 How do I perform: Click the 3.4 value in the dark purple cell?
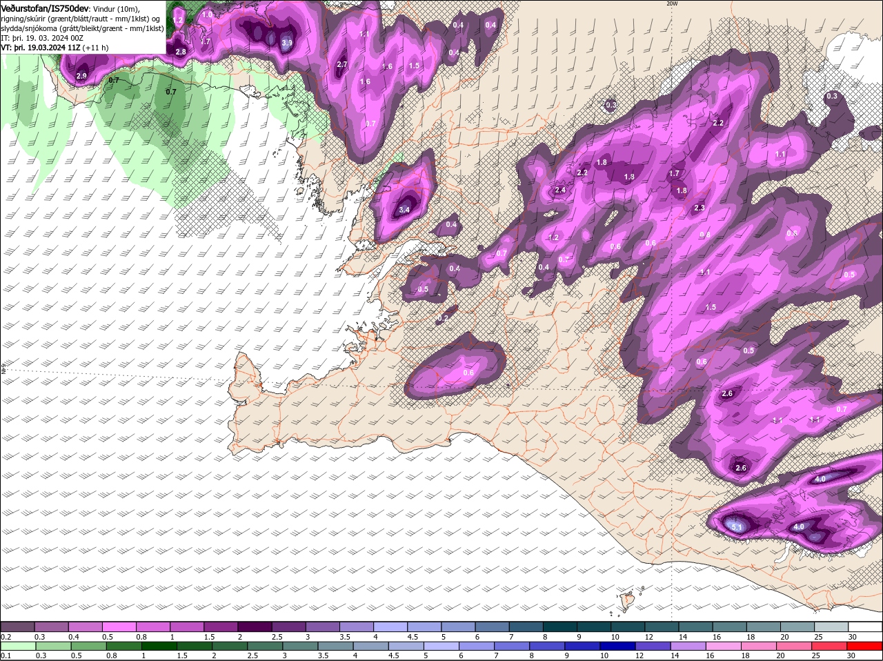click(404, 210)
